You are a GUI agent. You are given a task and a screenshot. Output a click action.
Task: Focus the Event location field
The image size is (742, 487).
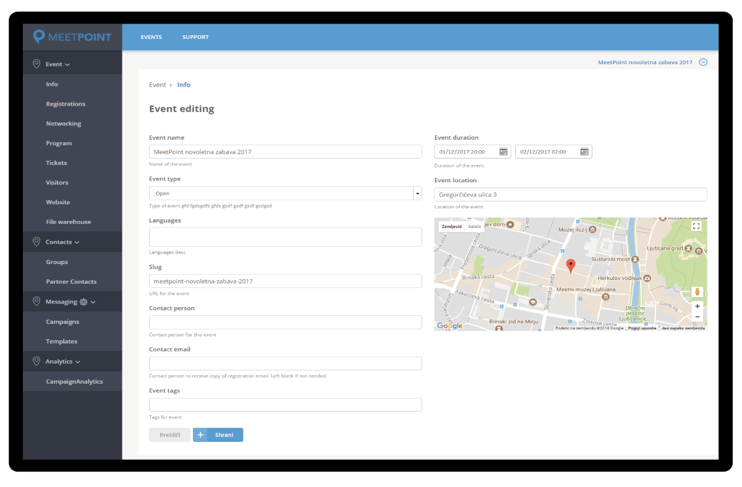point(571,195)
